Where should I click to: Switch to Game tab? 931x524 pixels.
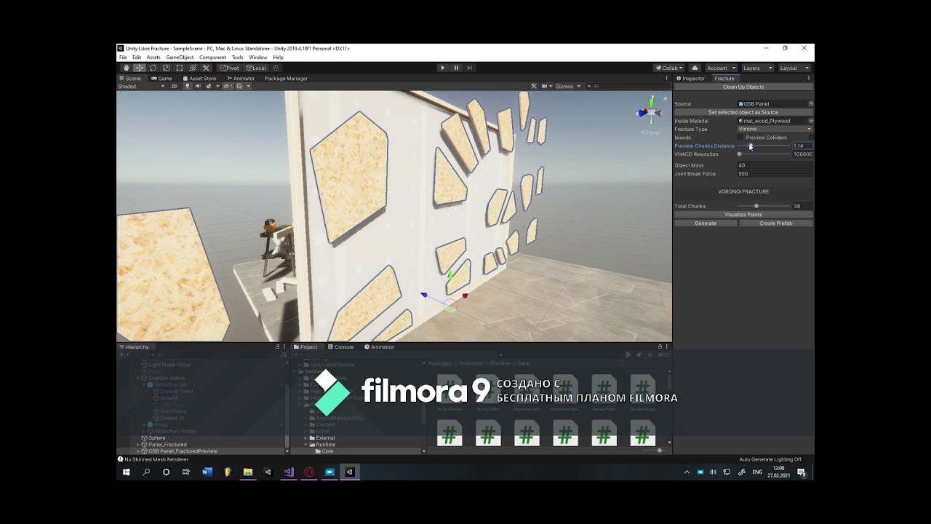162,78
